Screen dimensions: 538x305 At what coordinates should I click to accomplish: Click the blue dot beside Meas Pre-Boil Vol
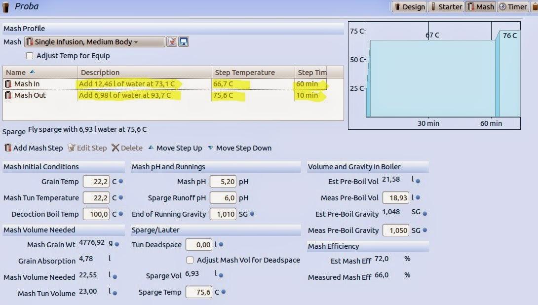point(418,197)
